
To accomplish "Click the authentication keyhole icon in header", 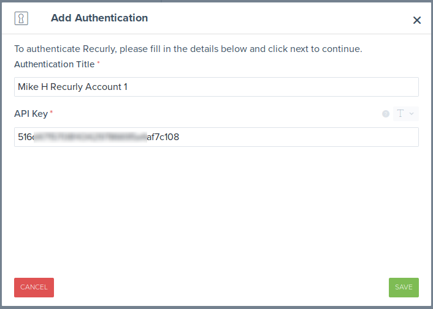I will click(x=21, y=18).
